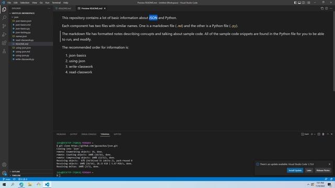Click the Customize Layout icon in title bar

pos(308,3)
